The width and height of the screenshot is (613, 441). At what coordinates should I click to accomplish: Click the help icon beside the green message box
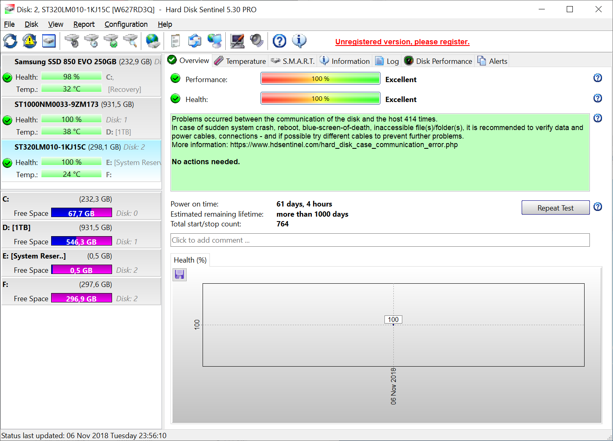(598, 118)
